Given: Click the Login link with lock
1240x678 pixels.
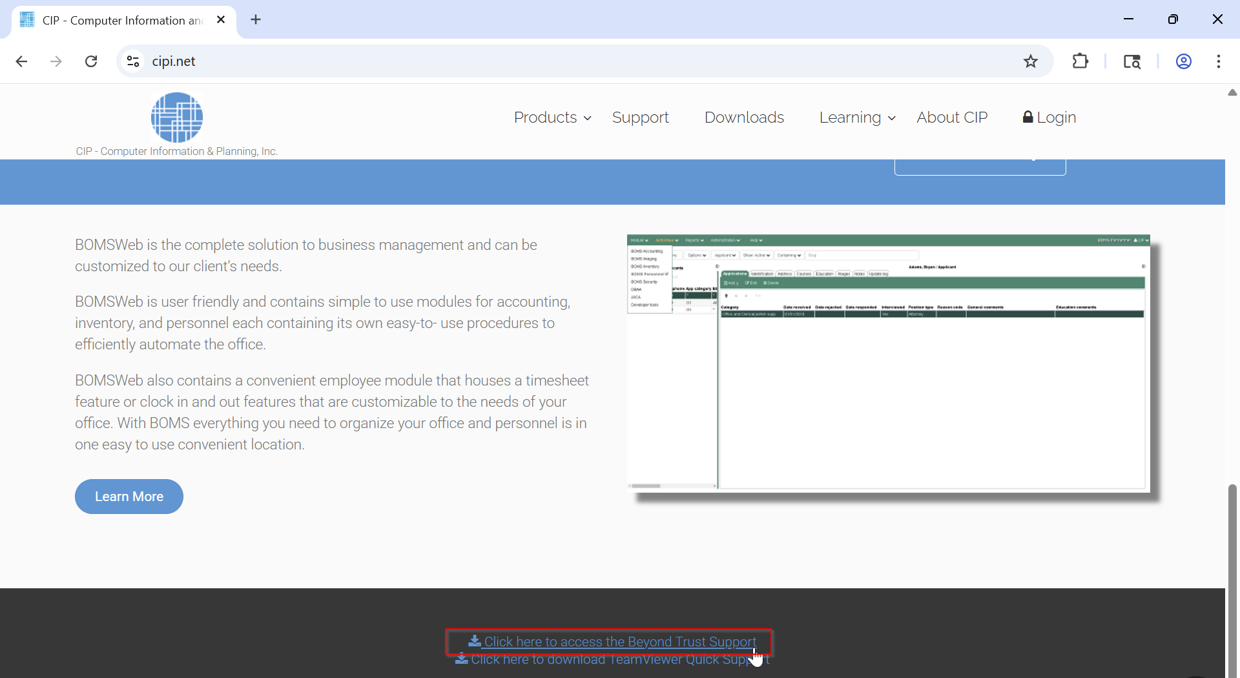Looking at the screenshot, I should (1049, 118).
